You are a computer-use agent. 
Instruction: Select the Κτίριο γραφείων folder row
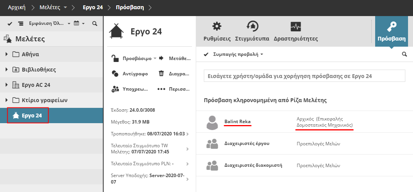pyautogui.click(x=51, y=100)
